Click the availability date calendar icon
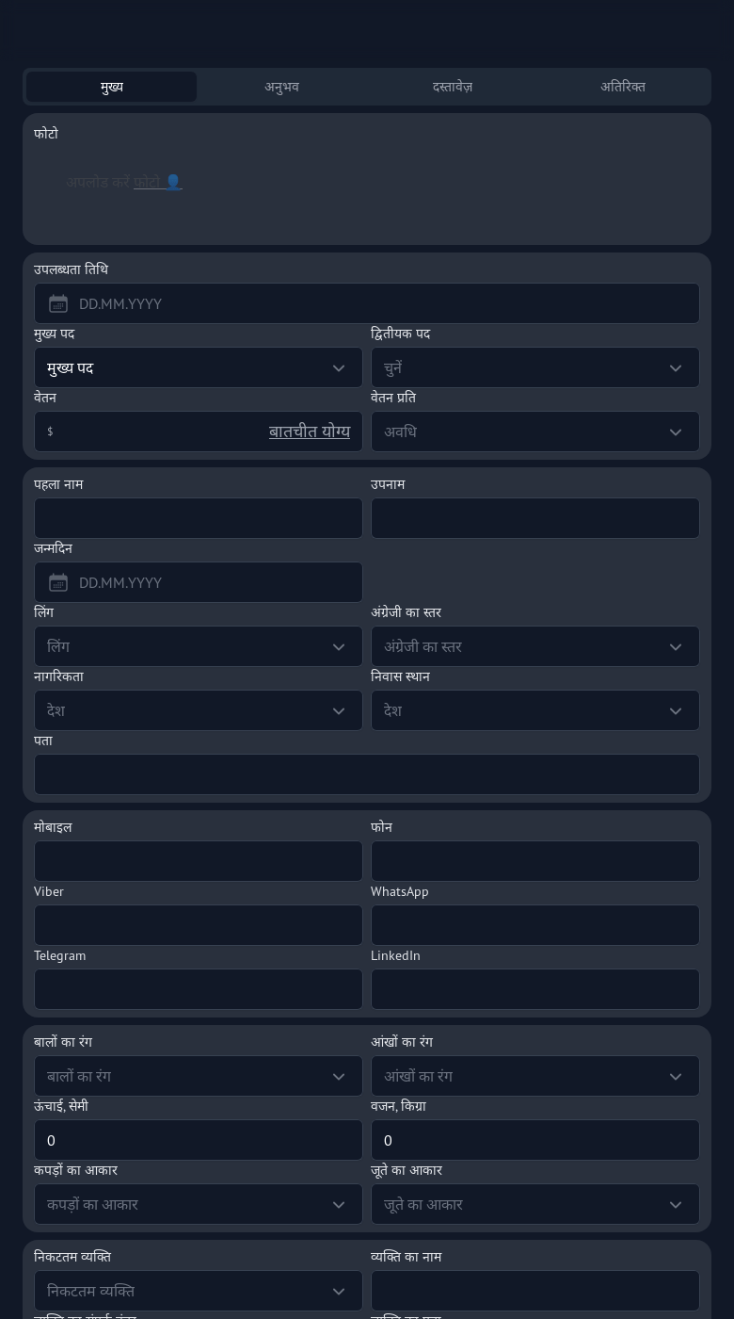 pyautogui.click(x=58, y=304)
